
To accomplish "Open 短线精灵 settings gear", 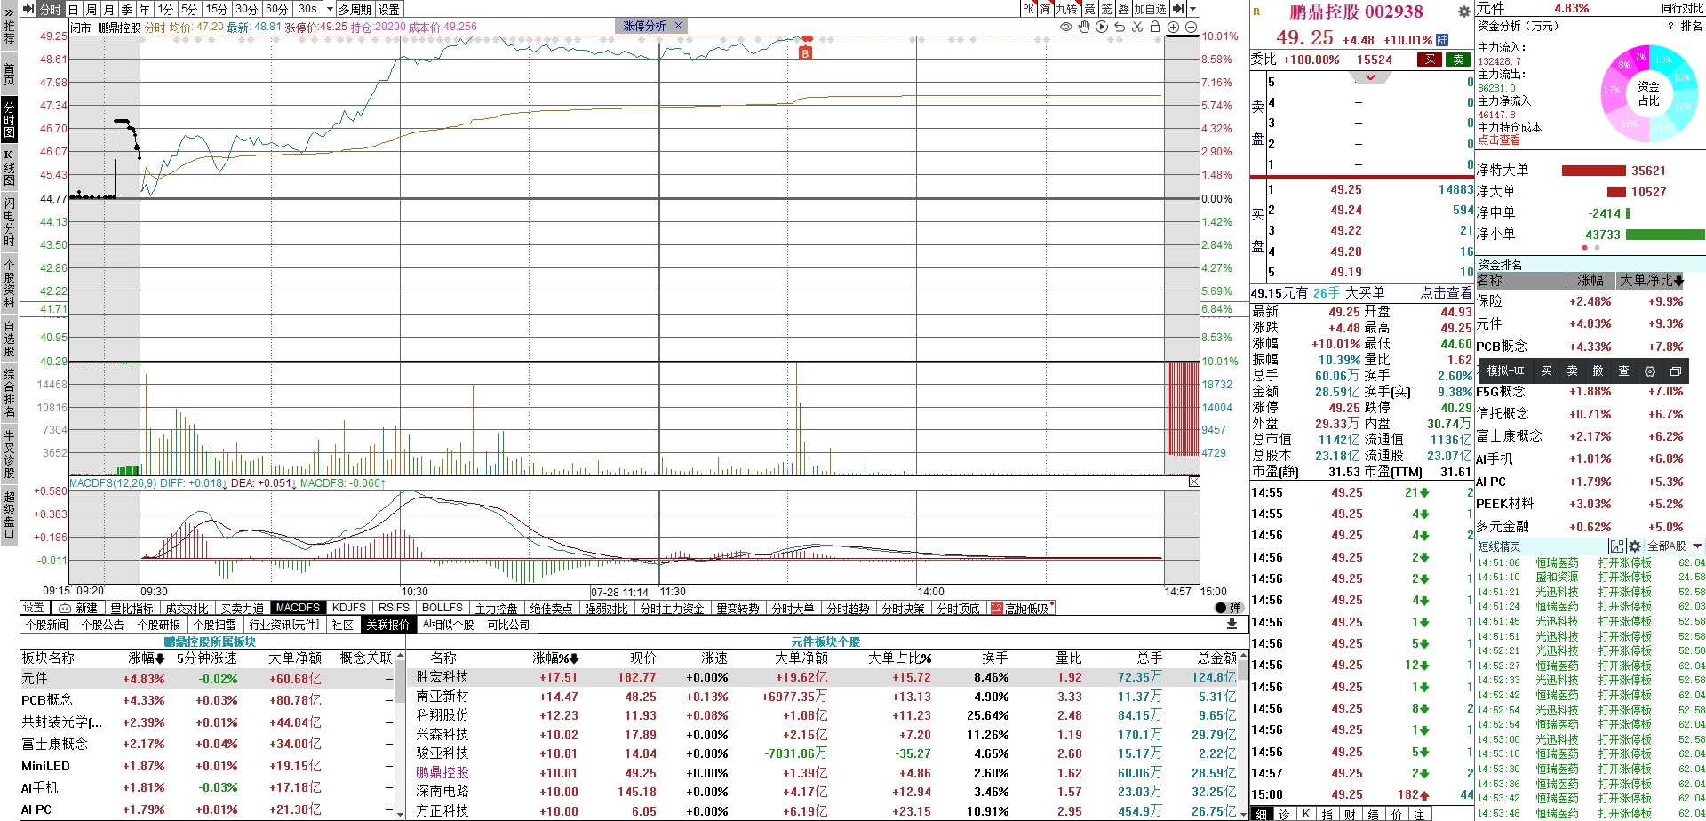I will point(1634,546).
